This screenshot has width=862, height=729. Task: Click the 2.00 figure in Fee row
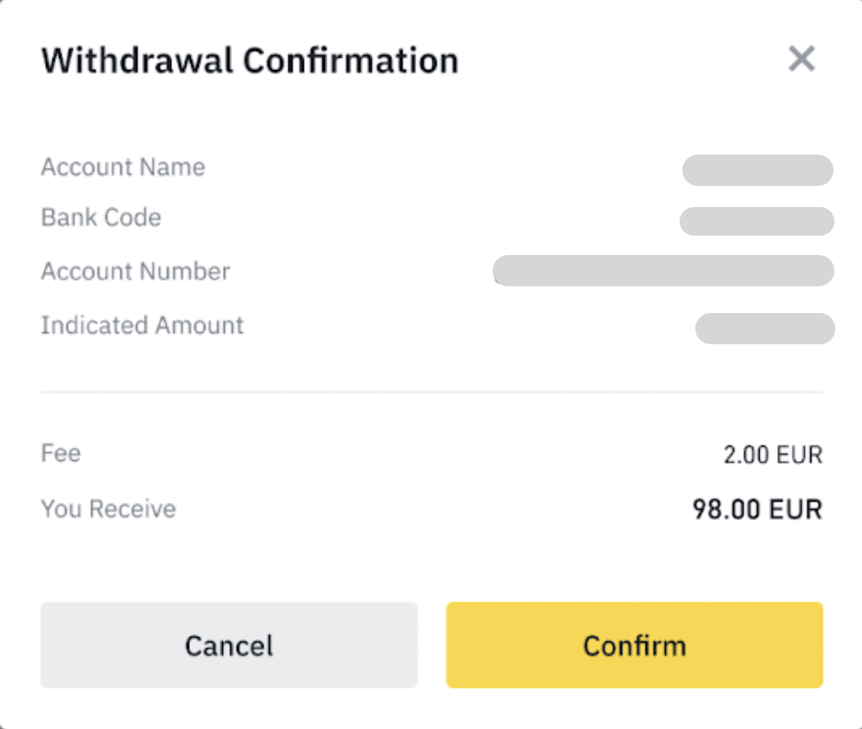click(x=746, y=455)
